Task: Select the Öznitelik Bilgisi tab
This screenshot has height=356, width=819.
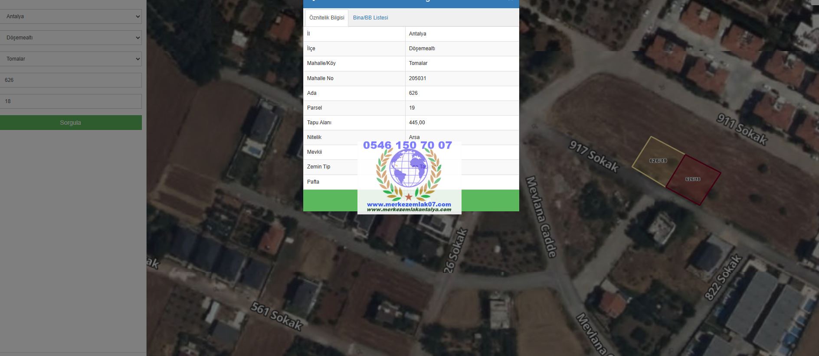Action: click(327, 18)
